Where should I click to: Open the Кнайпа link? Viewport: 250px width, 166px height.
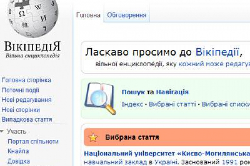(18, 151)
